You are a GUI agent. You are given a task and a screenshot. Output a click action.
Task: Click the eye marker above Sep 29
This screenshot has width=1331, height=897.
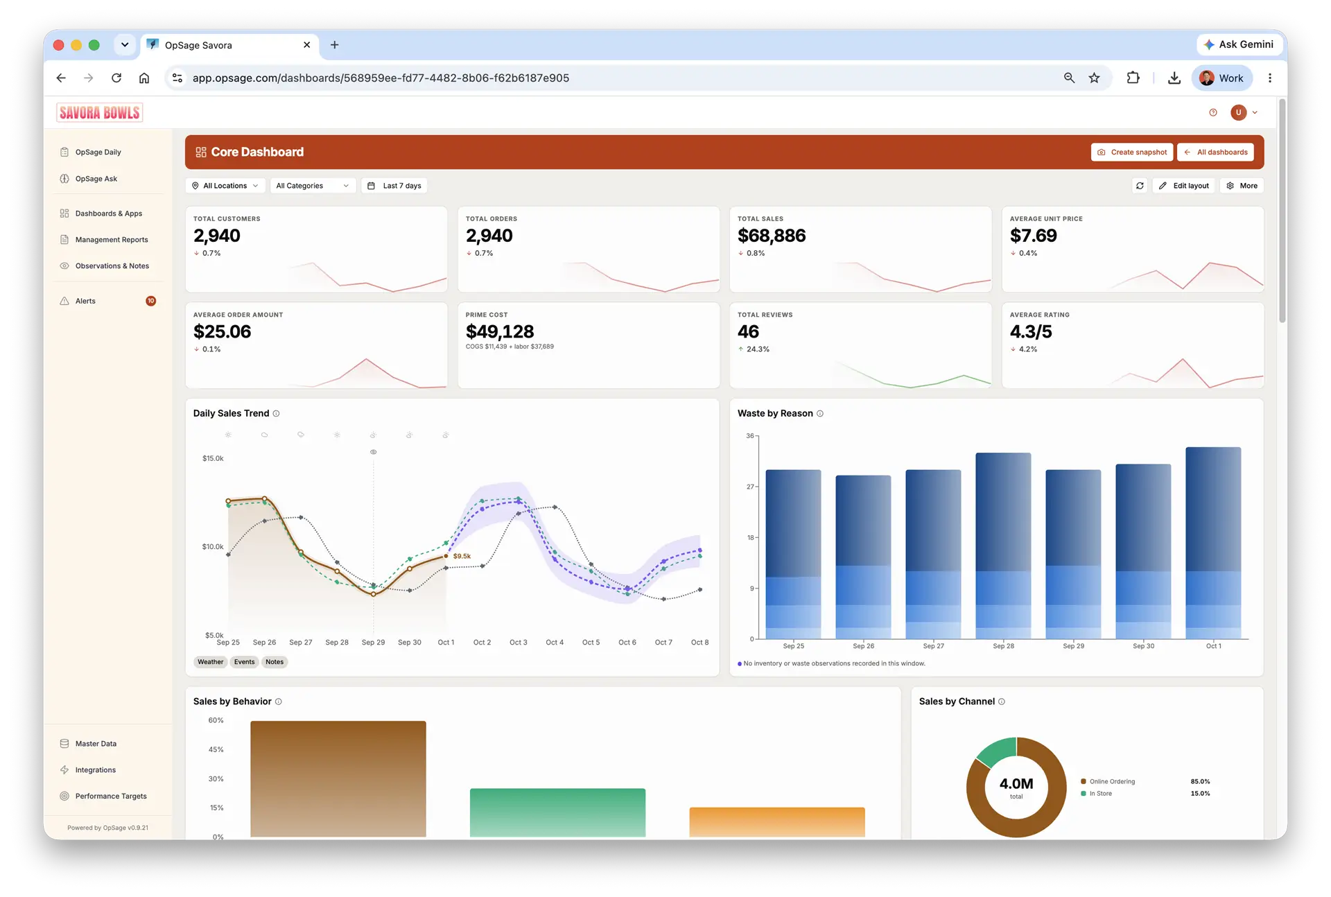[x=373, y=451]
